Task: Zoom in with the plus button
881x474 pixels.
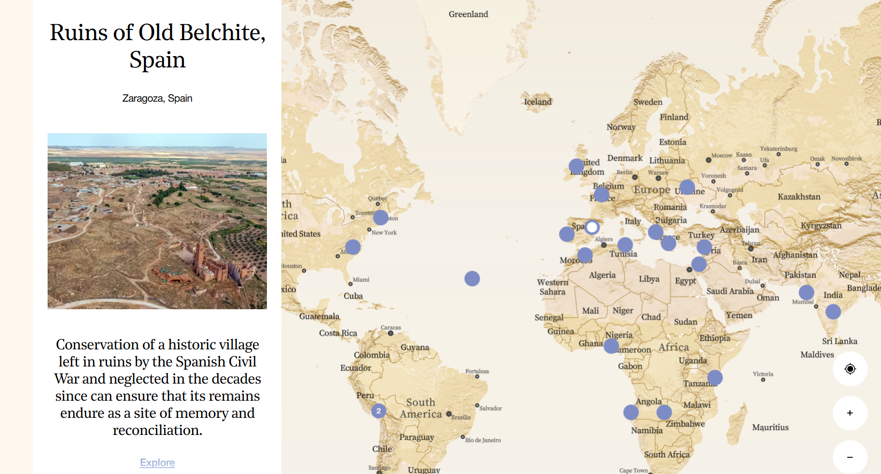Action: click(849, 413)
